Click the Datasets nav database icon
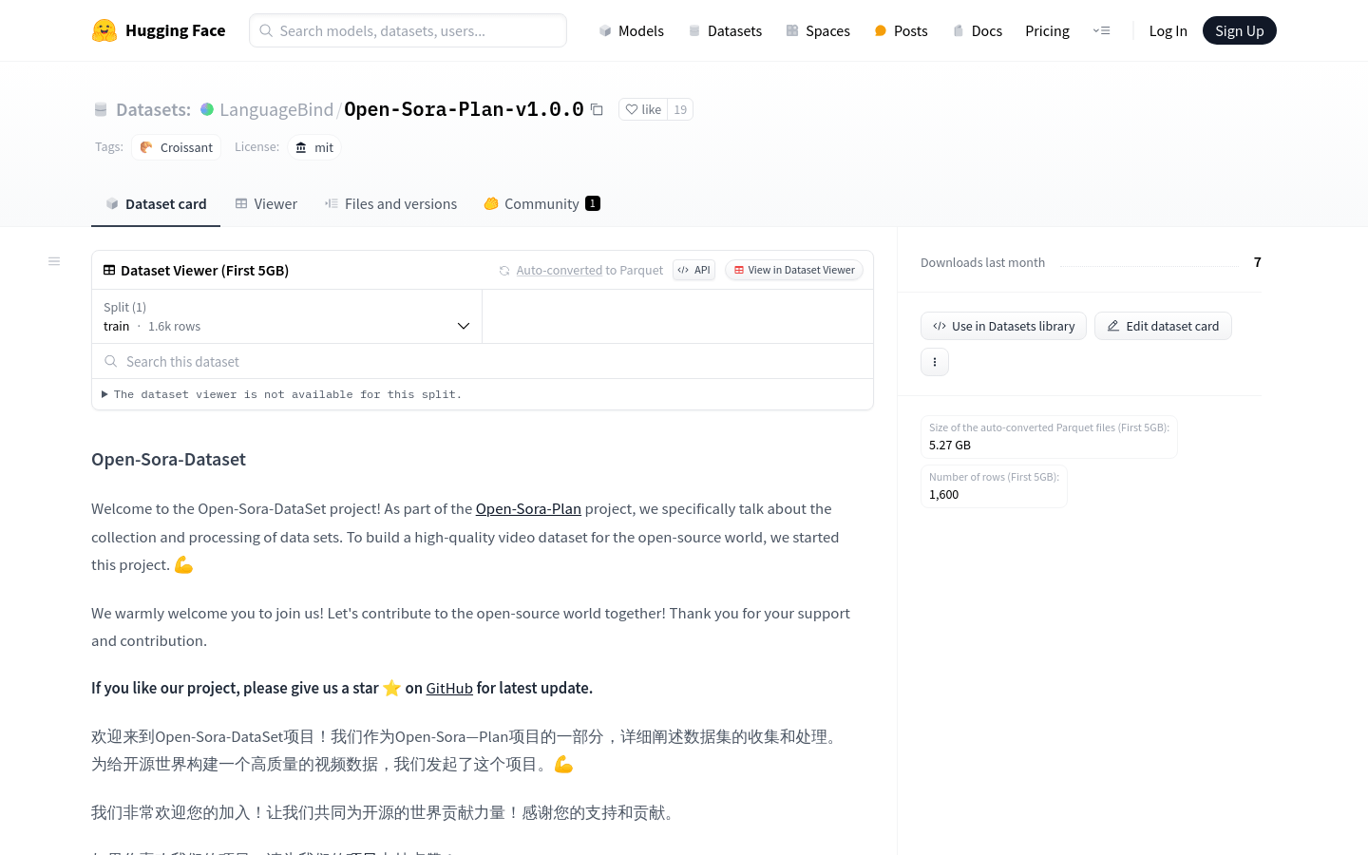1368x855 pixels. point(694,30)
